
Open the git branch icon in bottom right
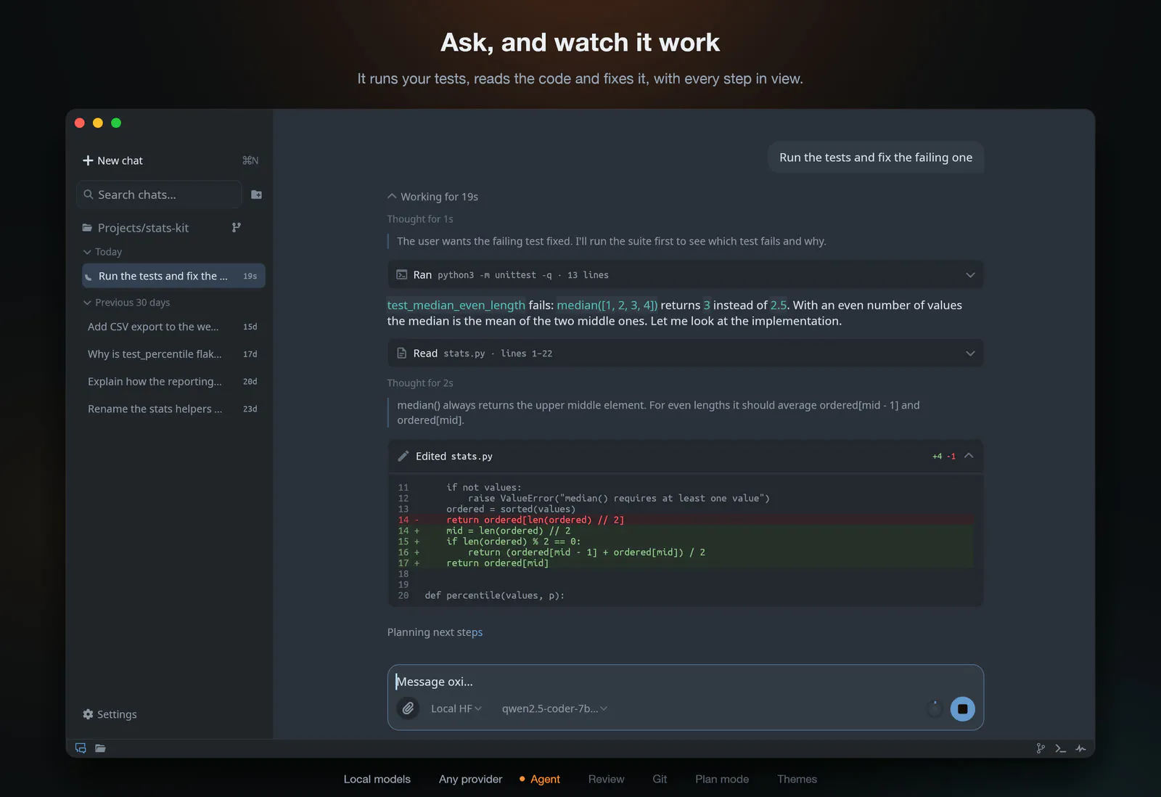(x=1041, y=748)
